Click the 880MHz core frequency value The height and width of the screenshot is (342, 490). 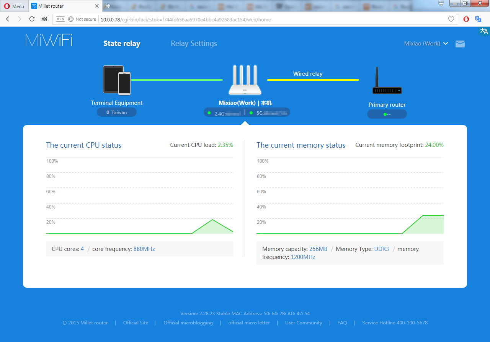(x=144, y=249)
